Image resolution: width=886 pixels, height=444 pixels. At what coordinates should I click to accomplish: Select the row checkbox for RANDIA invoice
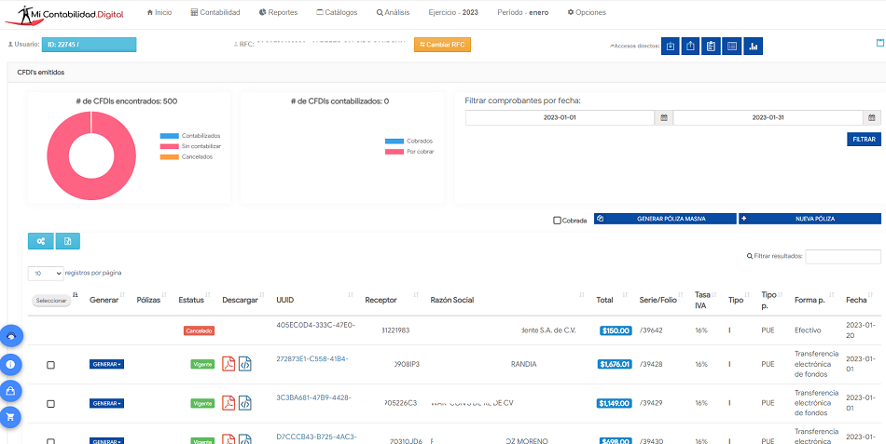tap(50, 365)
